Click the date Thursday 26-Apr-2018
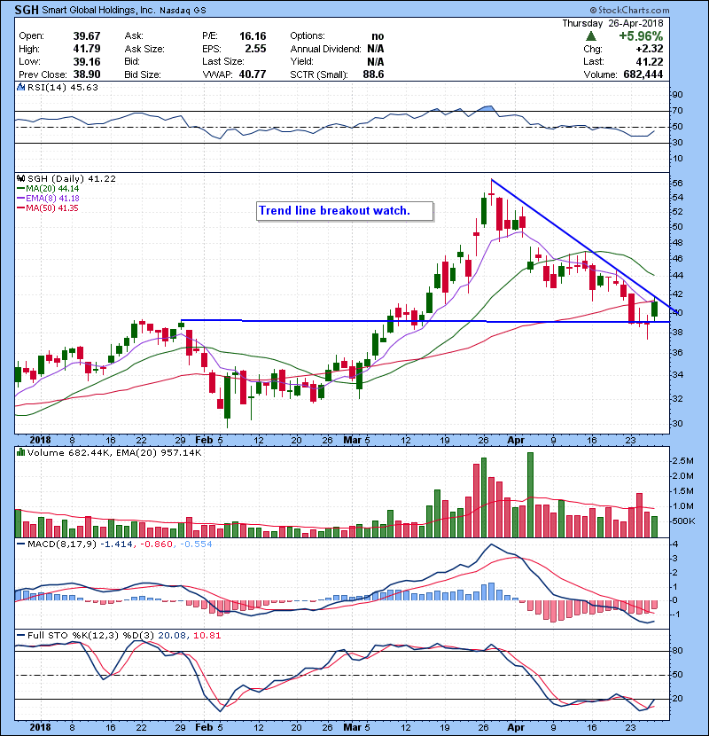This screenshot has width=709, height=736. point(612,23)
